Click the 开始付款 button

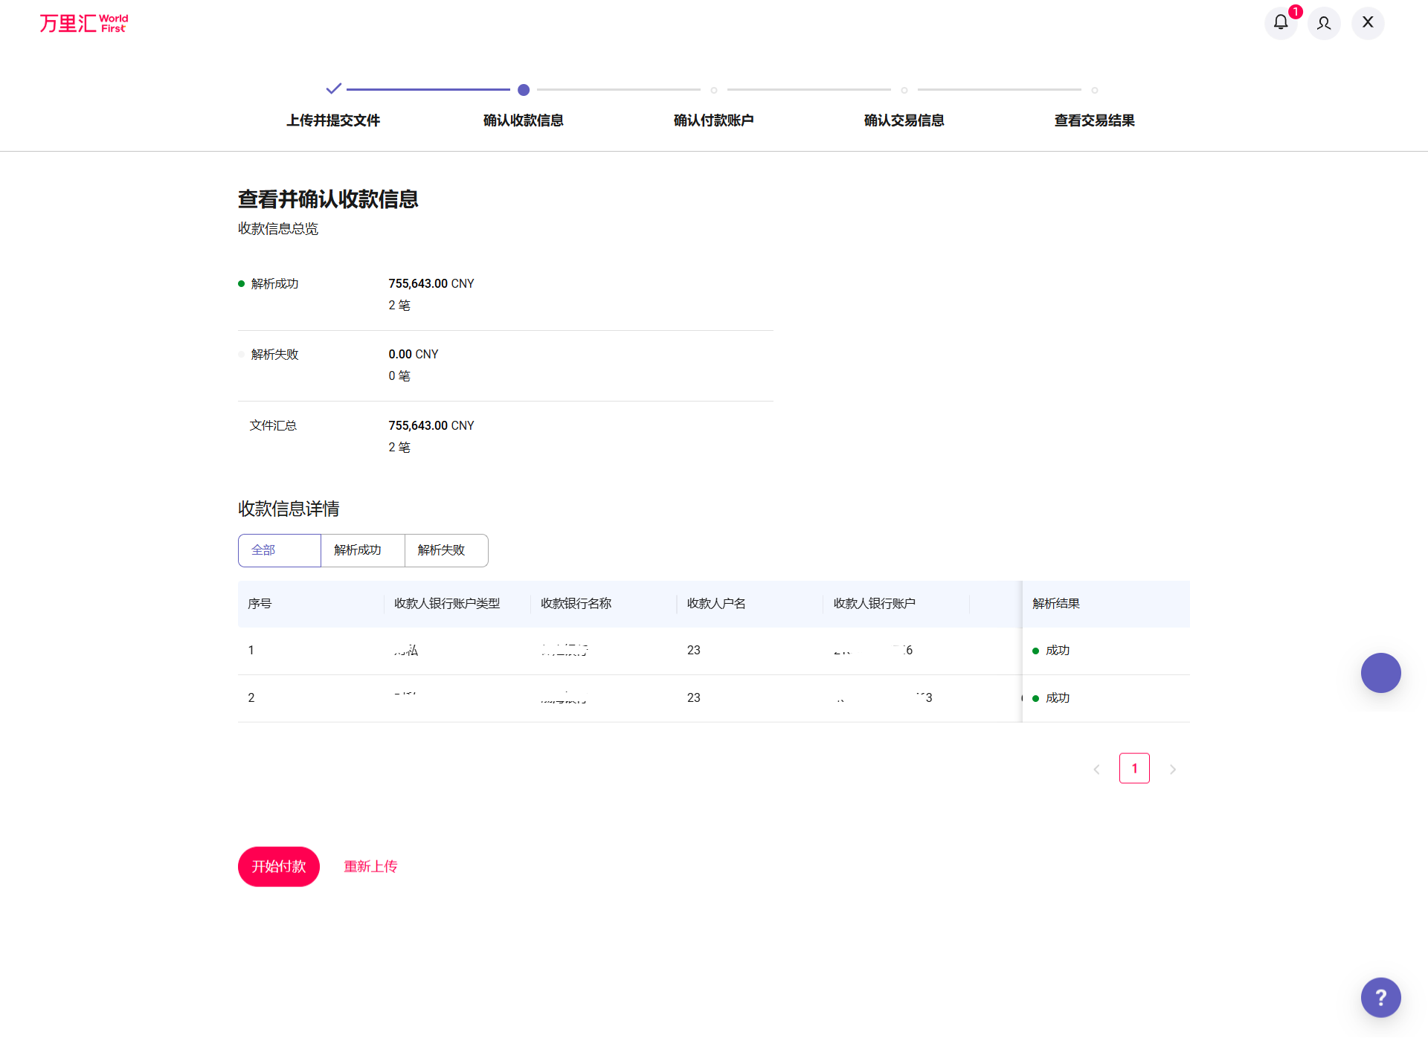tap(279, 866)
